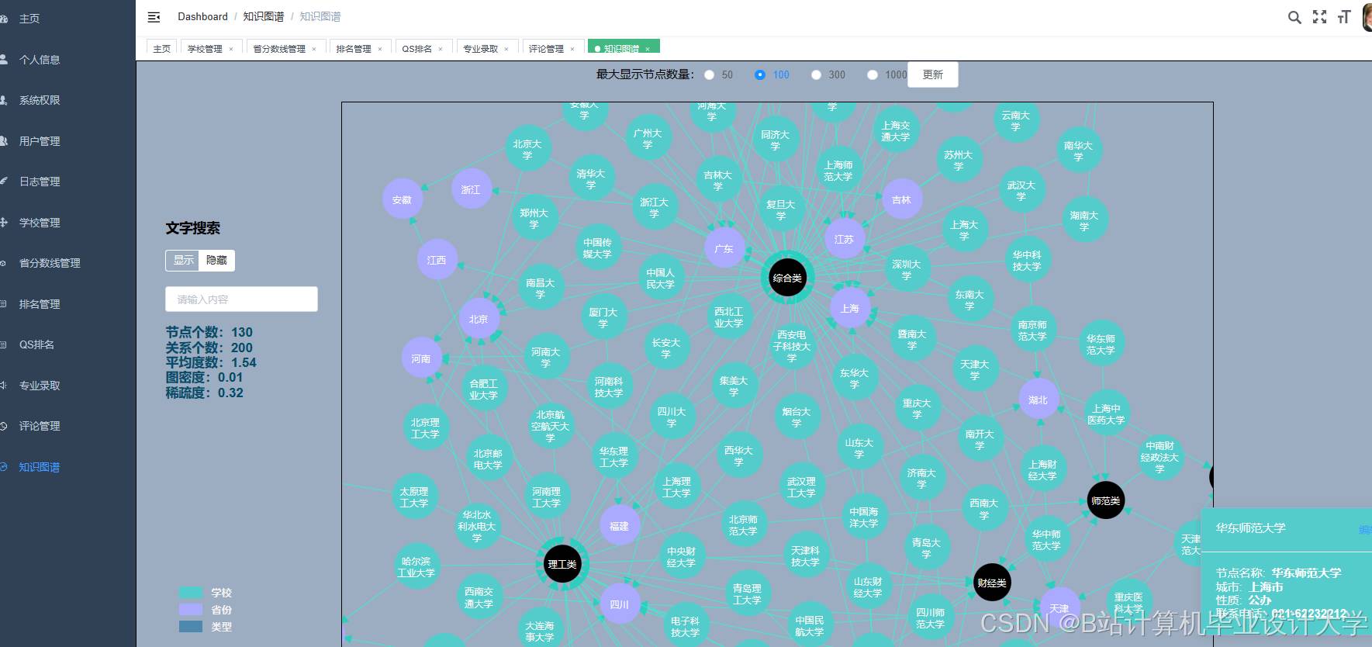1372x647 pixels.
Task: Select the 北京大学 school node
Action: [527, 150]
